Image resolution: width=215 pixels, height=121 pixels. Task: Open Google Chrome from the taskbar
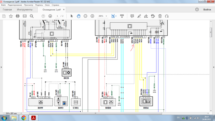[x=24, y=118]
